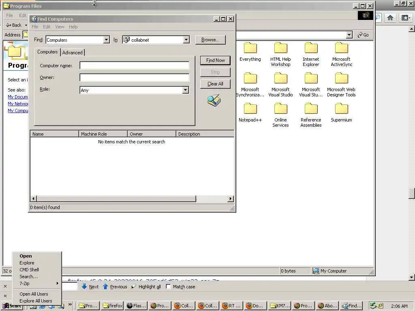Open the Reference Assemblies folder
This screenshot has height=311, width=415.
(311, 115)
